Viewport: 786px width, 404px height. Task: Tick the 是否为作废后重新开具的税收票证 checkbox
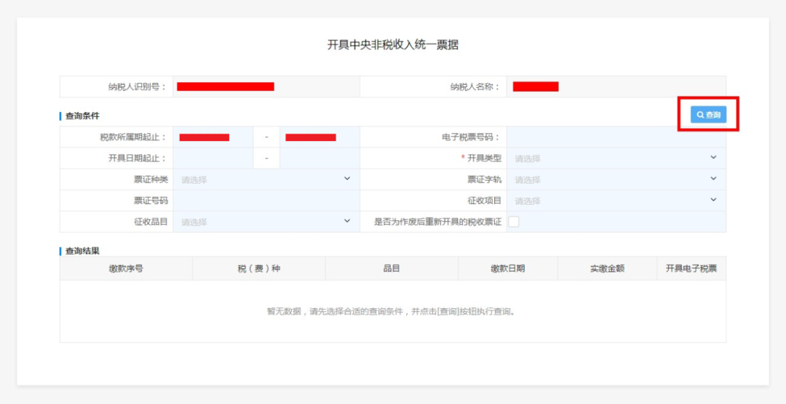point(514,222)
